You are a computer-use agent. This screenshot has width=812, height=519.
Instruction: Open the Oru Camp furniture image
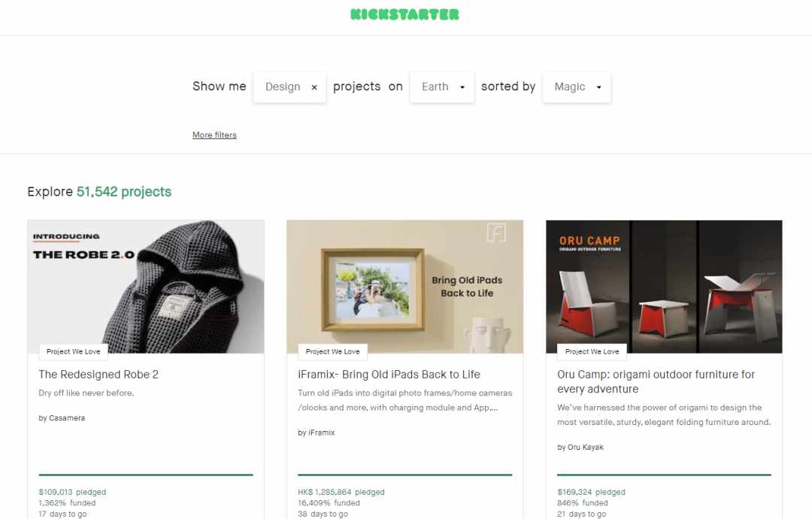664,287
